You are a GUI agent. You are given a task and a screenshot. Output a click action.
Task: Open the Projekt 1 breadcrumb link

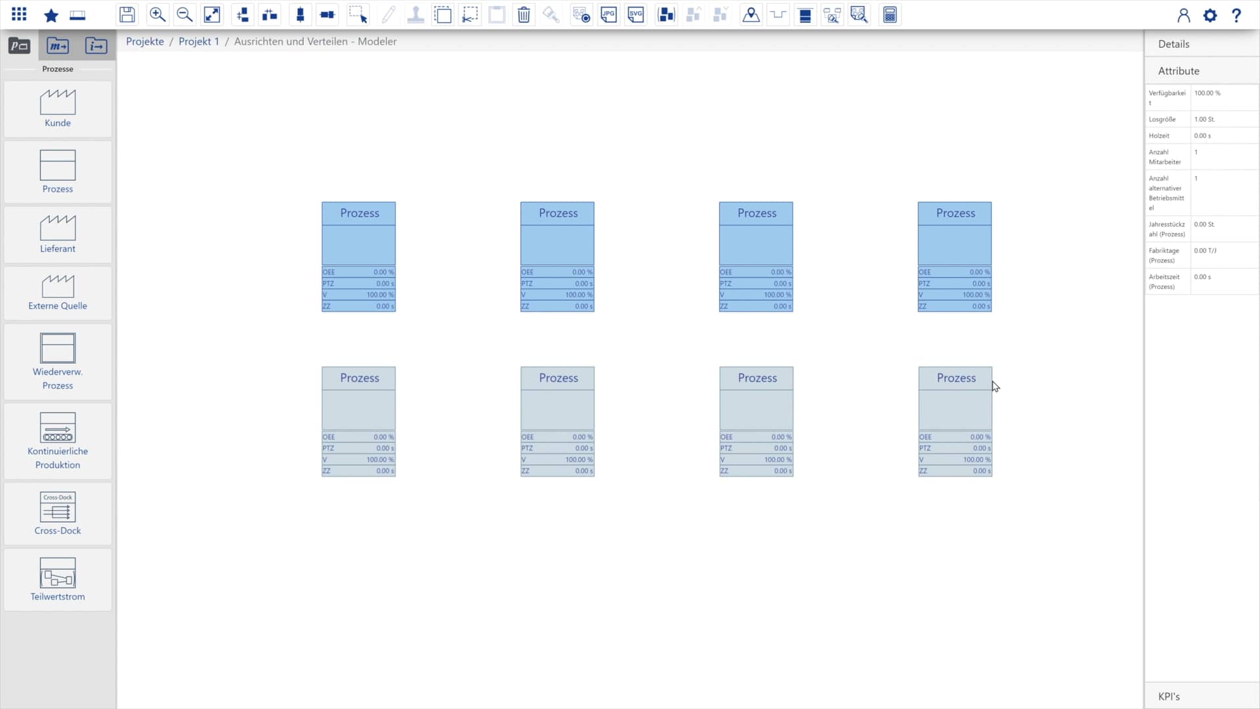199,41
